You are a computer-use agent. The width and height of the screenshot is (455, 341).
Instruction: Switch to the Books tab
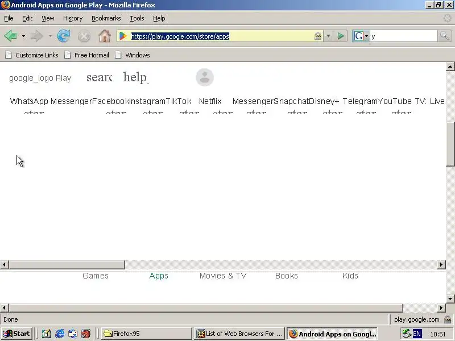pyautogui.click(x=287, y=276)
